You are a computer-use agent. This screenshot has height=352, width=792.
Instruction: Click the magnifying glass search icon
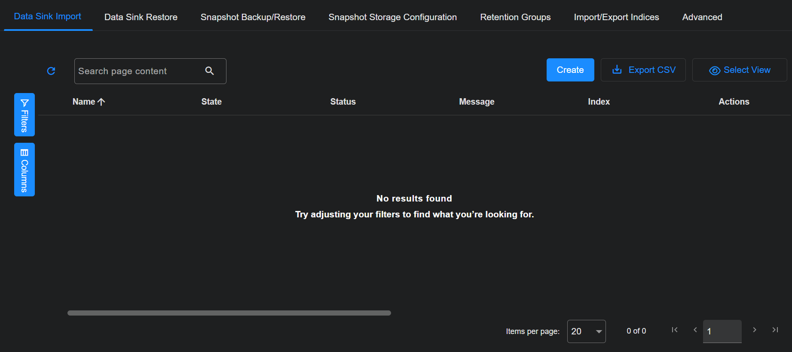pos(210,71)
